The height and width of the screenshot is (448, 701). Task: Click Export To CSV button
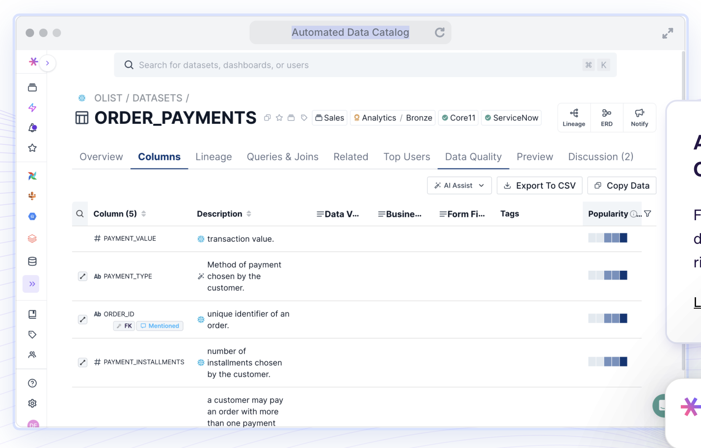click(539, 185)
